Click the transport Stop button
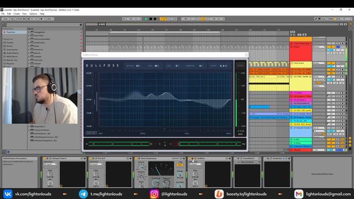 coord(150,19)
